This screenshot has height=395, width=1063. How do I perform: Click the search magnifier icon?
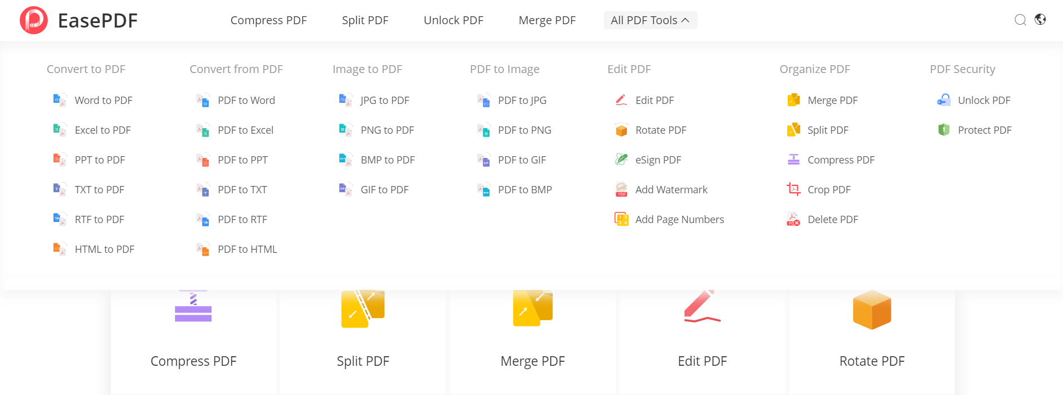coord(1020,20)
